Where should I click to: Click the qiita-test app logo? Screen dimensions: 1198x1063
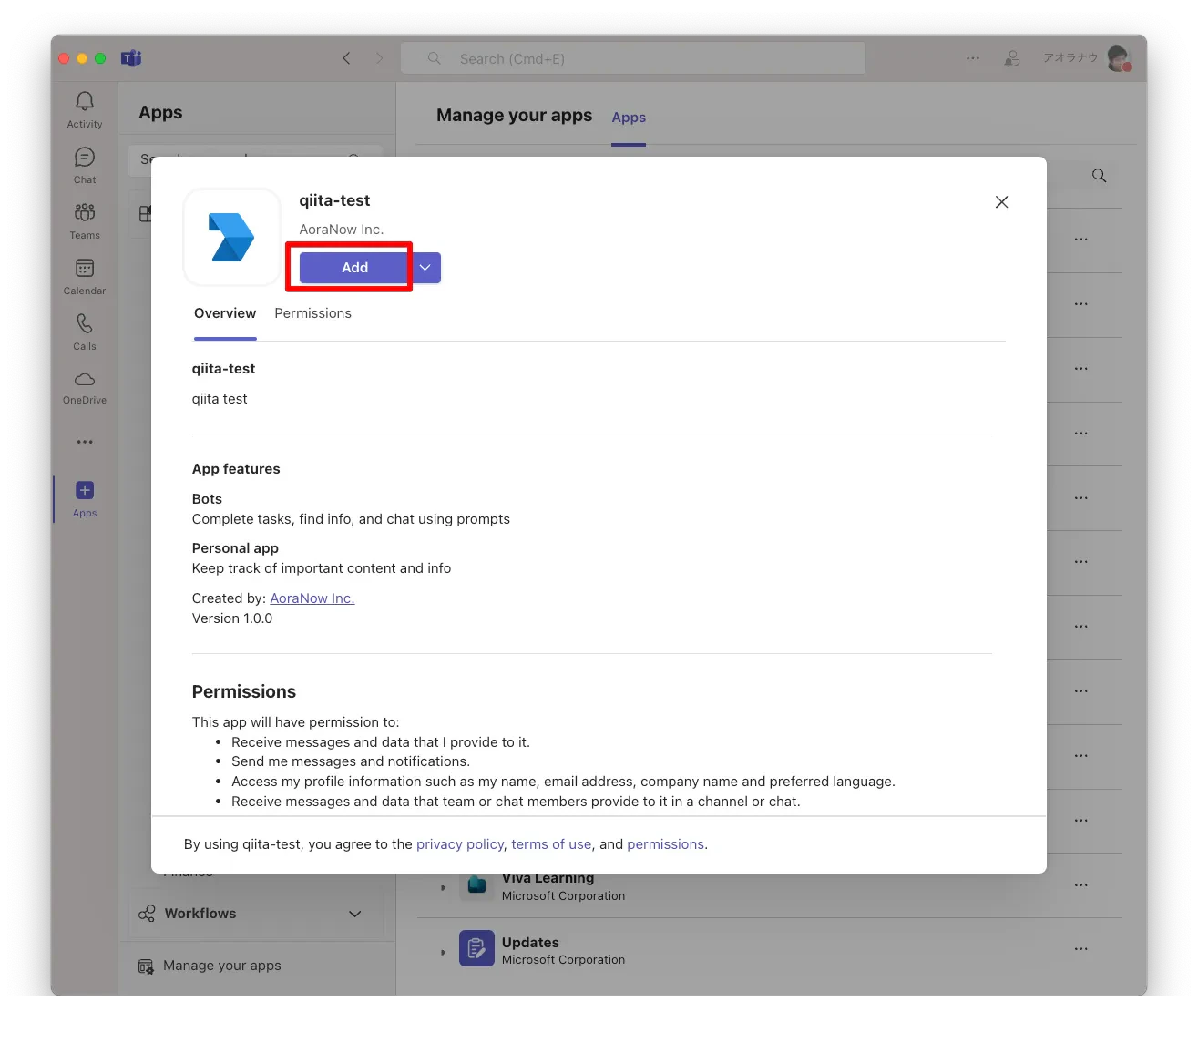coord(232,238)
